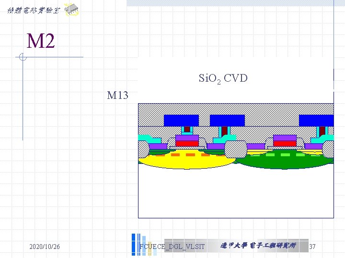
Task: Click the lab name header text
Action: (x=34, y=11)
